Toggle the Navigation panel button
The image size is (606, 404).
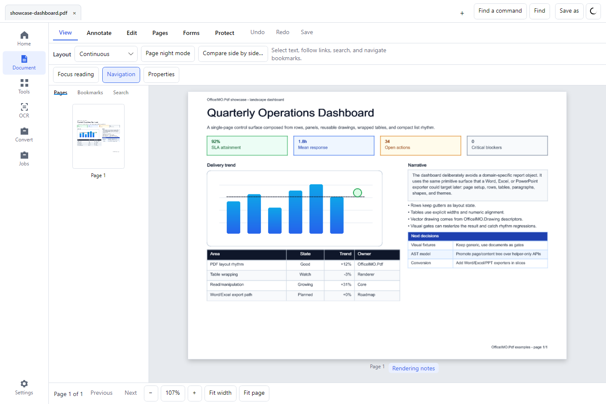(x=121, y=75)
